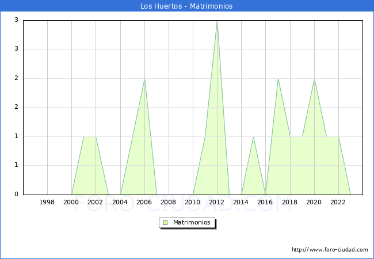Select the 2016 x-axis label
Image resolution: width=374 pixels, height=259 pixels.
coord(265,203)
